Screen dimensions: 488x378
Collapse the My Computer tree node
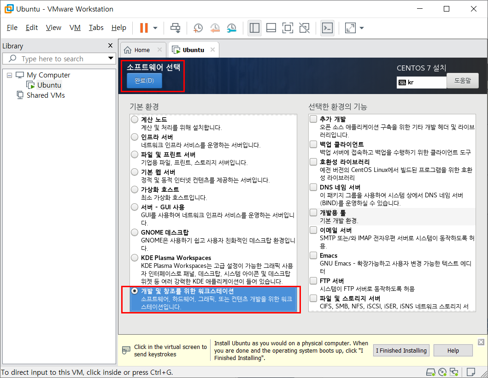coord(9,75)
